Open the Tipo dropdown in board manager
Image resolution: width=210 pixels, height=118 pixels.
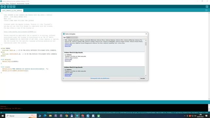click(72, 37)
